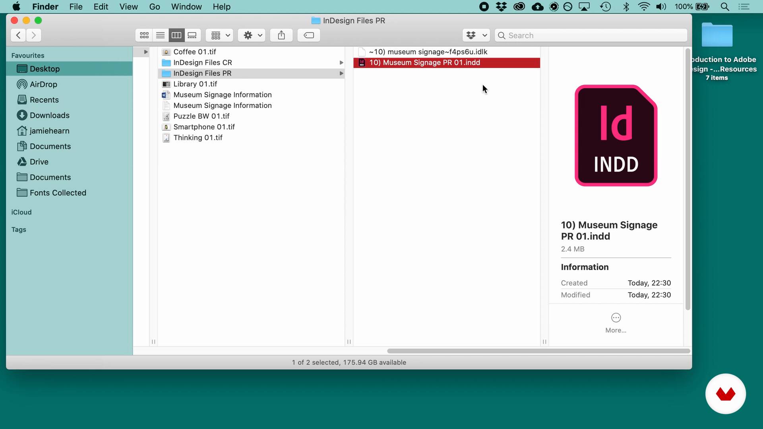Click the vertical scrollbar in preview pane
763x429 pixels.
[688, 179]
